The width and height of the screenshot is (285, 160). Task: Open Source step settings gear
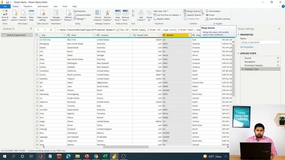(278, 58)
